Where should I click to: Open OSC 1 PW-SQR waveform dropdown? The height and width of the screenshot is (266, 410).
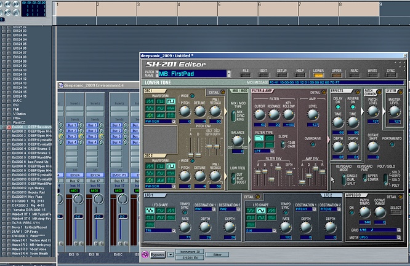[x=174, y=122]
